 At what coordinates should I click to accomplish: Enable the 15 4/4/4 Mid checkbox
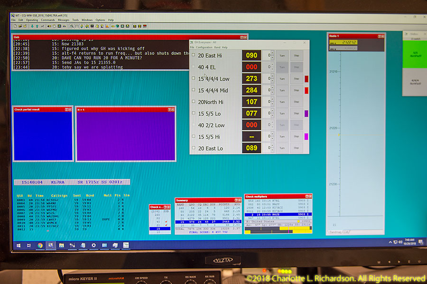pos(194,90)
